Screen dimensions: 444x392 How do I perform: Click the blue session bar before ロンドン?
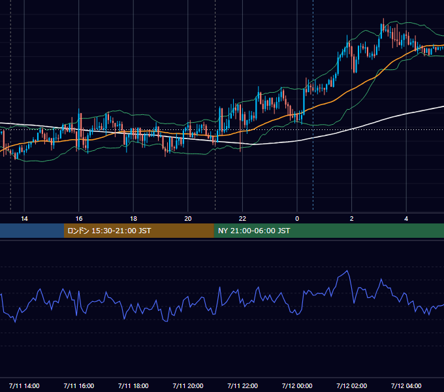(32, 231)
